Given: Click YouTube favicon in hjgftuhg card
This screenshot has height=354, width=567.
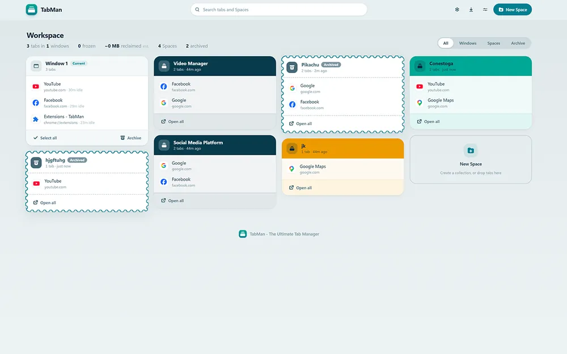Looking at the screenshot, I should click(36, 184).
